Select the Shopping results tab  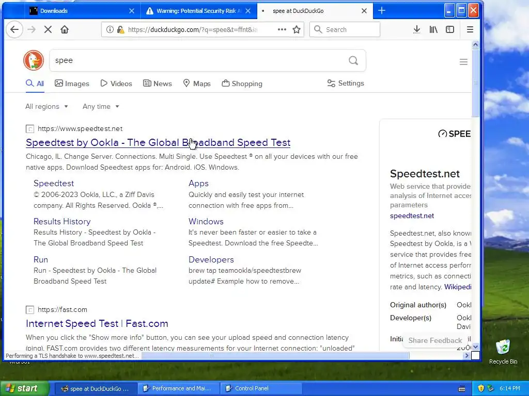point(242,84)
